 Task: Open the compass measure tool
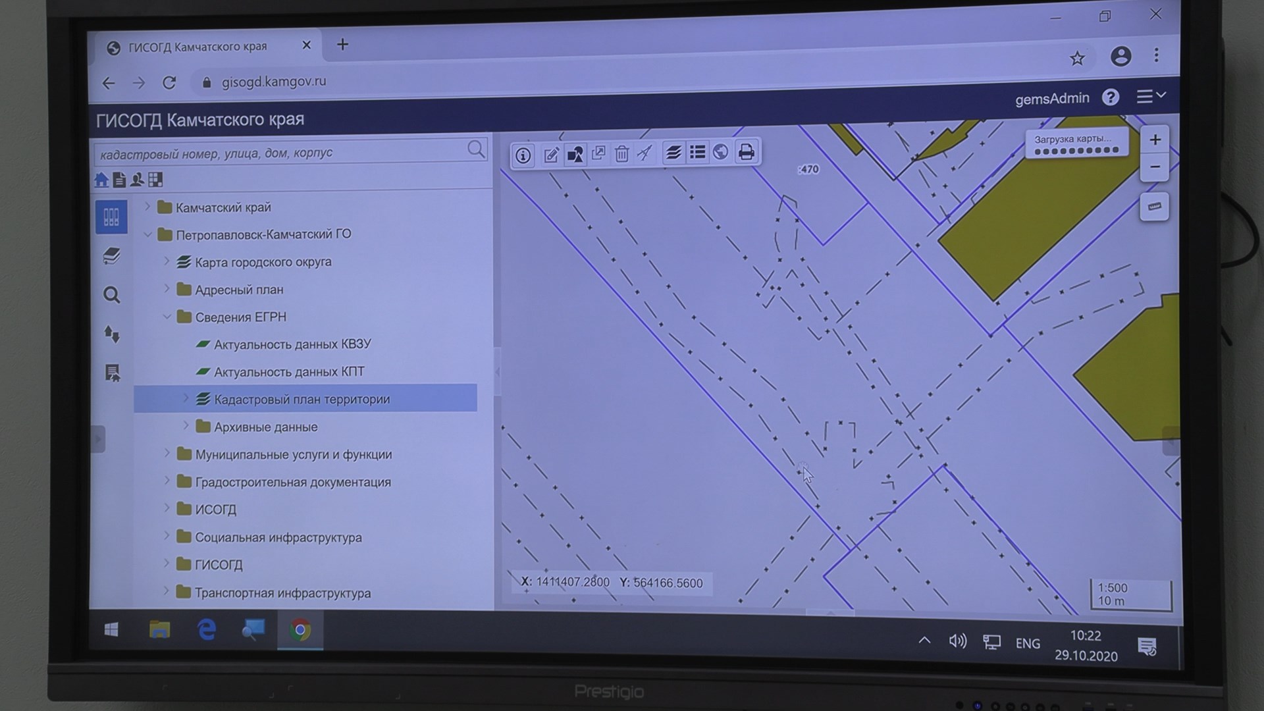point(645,153)
